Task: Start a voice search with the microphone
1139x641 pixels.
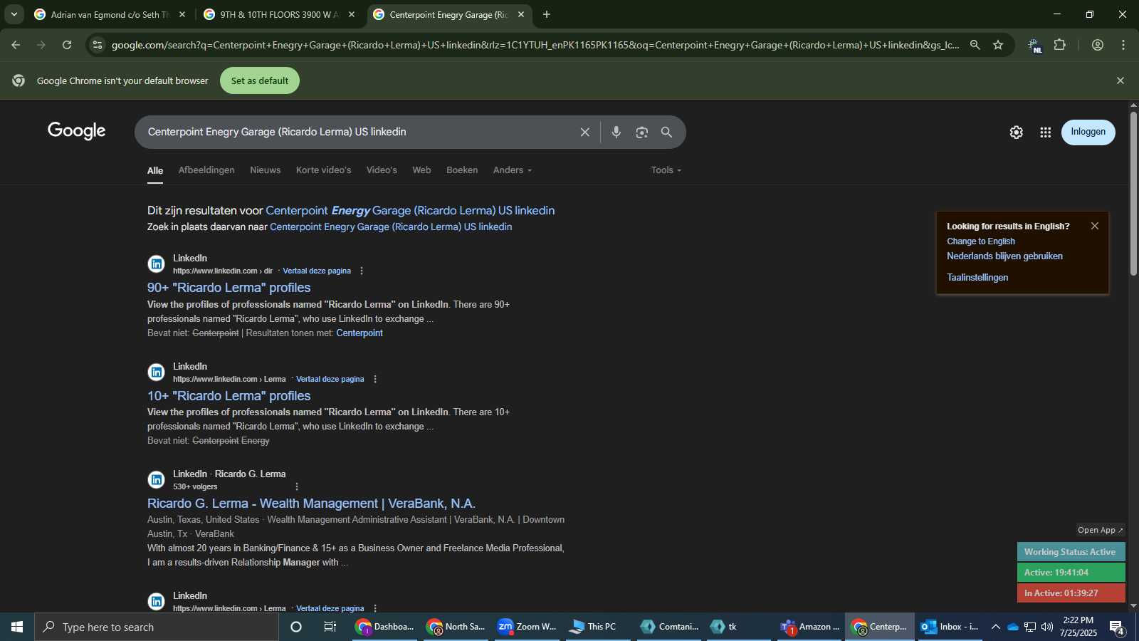Action: pos(616,132)
